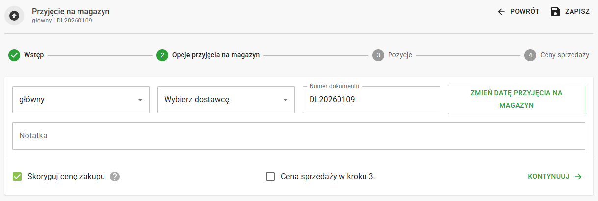Click the upload arrow icon in header
This screenshot has width=598, height=201.
tap(14, 16)
